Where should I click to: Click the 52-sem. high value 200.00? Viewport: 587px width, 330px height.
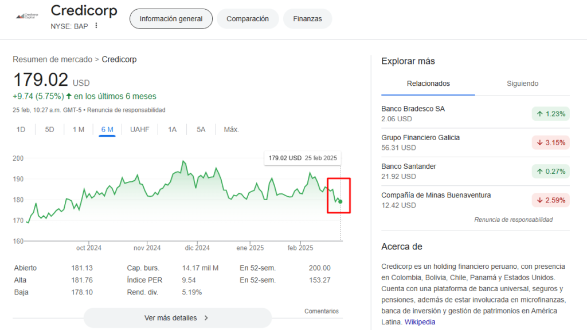pos(320,268)
